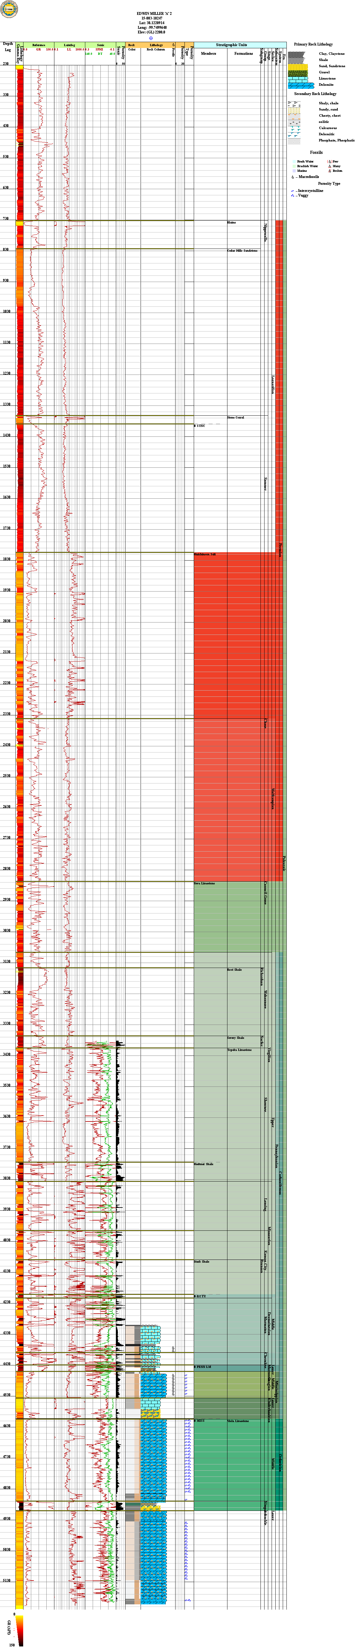This screenshot has width=360, height=1648.
Task: Click the survey logo at the top left
Action: tap(10, 8)
